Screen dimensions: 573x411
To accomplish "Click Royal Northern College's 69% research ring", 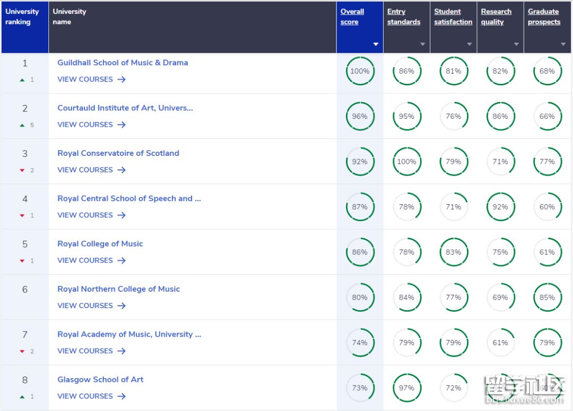I will click(500, 298).
